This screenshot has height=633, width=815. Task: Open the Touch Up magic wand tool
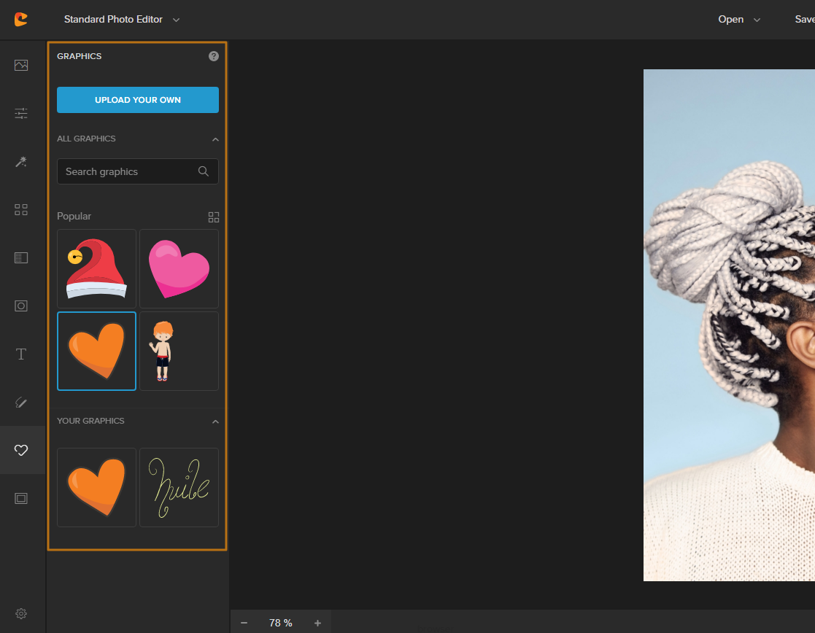[21, 161]
